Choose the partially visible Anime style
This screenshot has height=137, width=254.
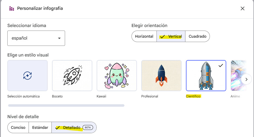[236, 76]
